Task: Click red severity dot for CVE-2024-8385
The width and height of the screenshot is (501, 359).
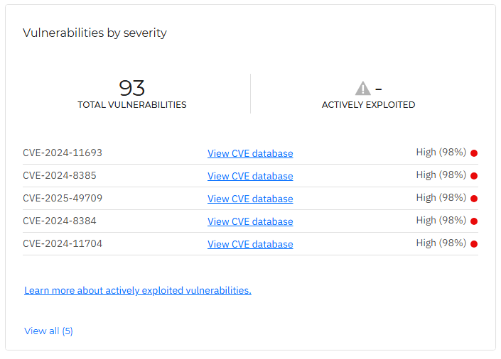Action: (x=474, y=176)
